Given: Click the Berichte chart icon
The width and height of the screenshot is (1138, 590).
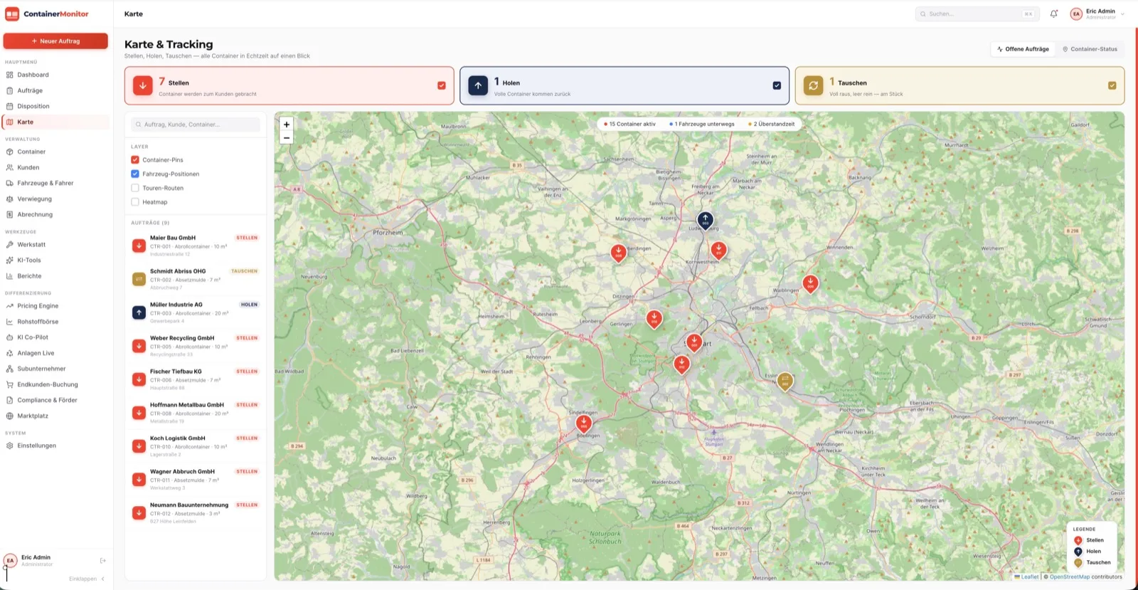Looking at the screenshot, I should [x=10, y=276].
